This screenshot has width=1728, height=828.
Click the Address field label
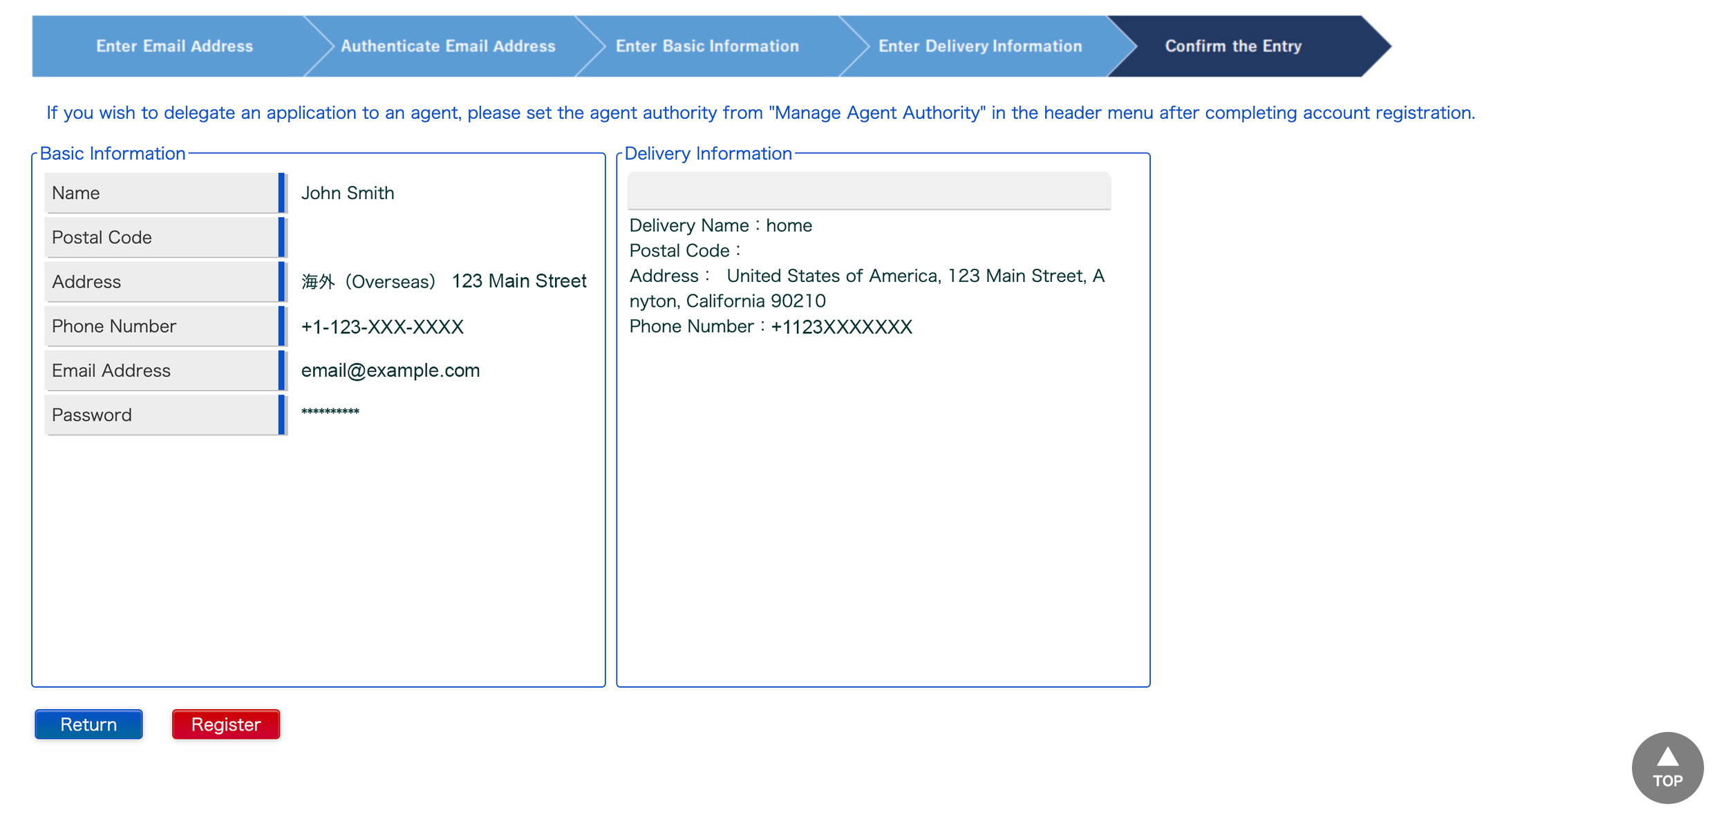[86, 282]
